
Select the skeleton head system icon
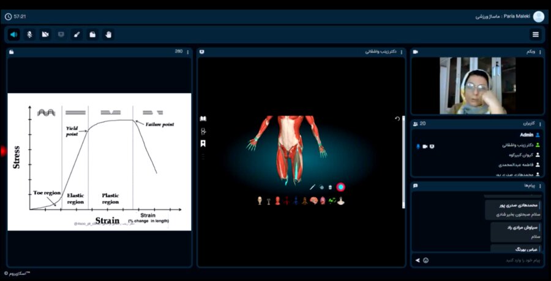coord(260,200)
